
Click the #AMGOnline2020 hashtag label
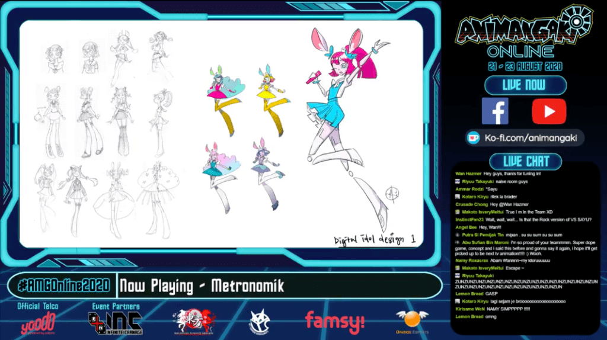(x=64, y=286)
